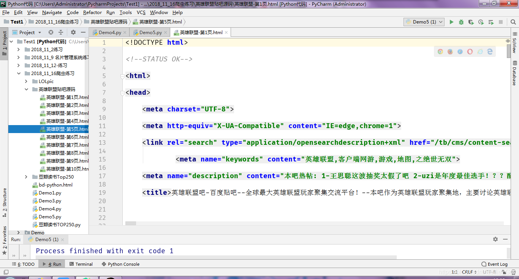Open the 6: TODO tool window

23,264
